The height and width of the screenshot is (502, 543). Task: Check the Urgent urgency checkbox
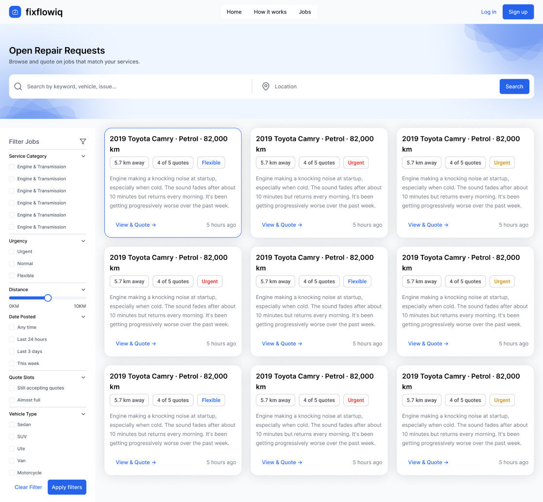[12, 251]
